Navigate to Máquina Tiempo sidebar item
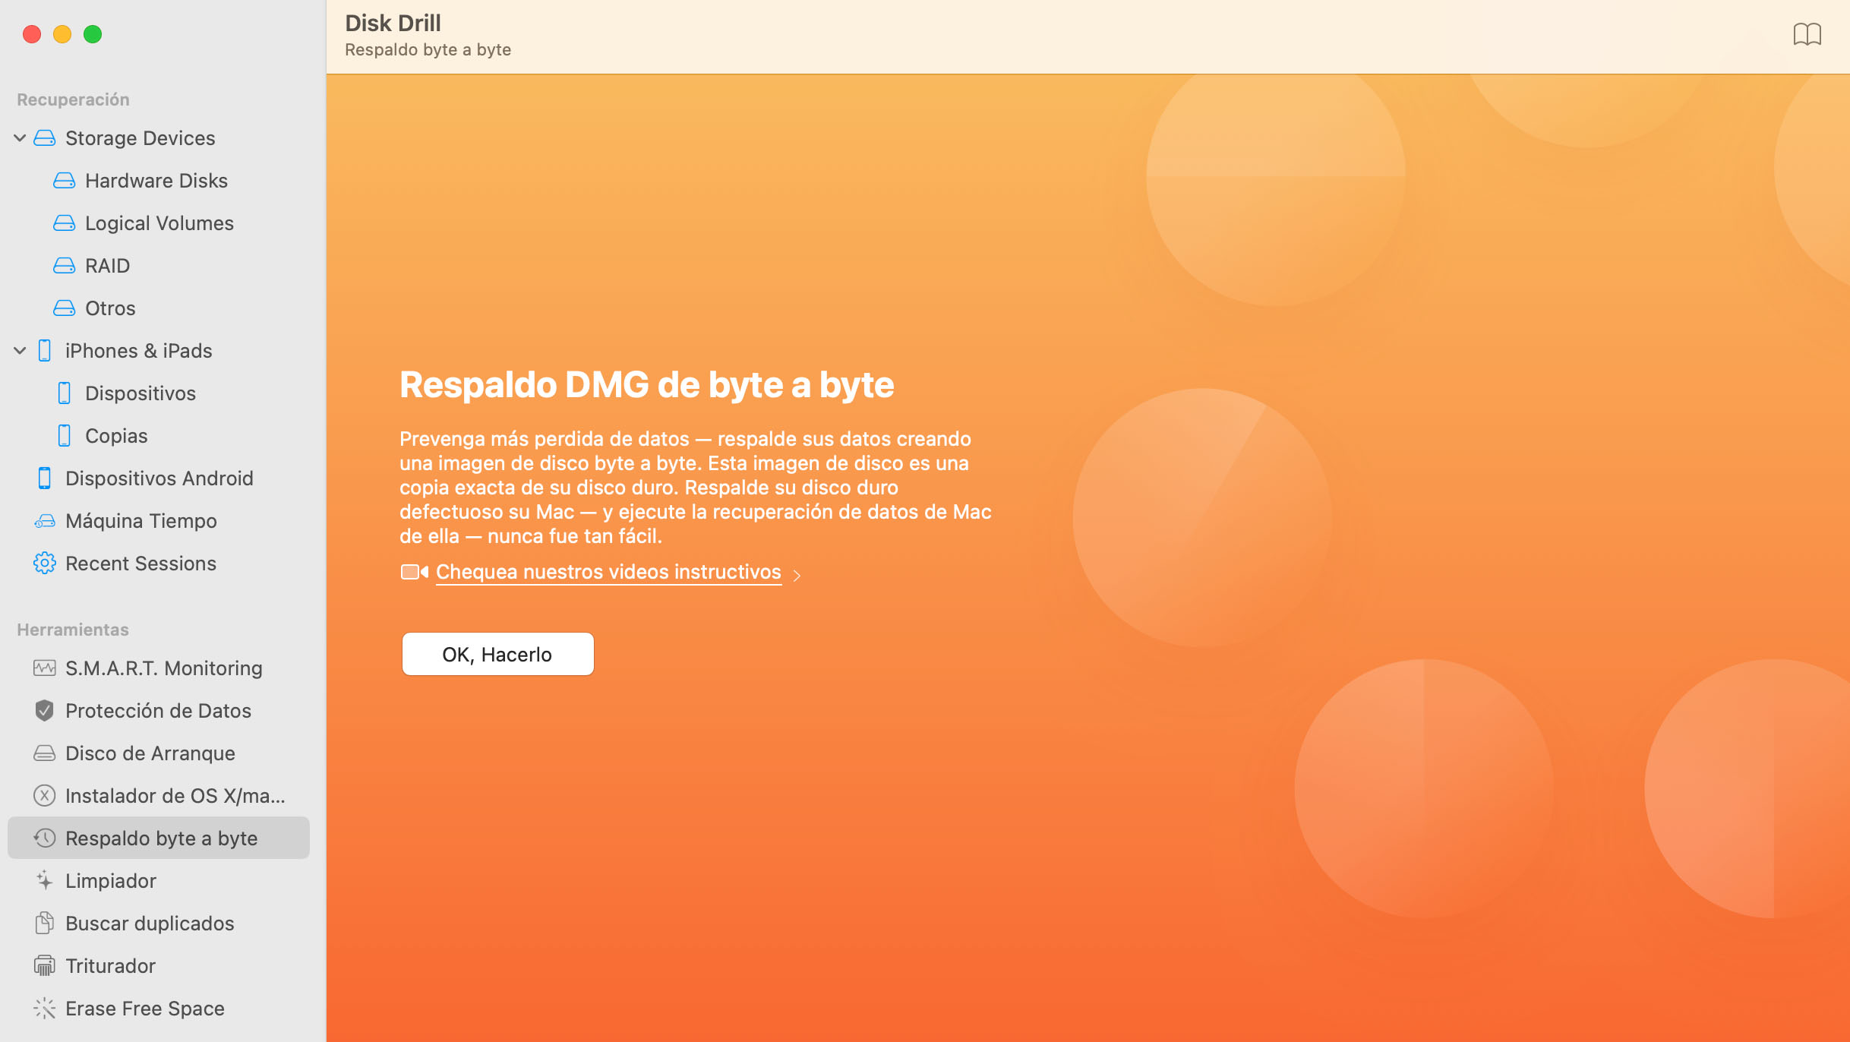The height and width of the screenshot is (1042, 1850). [x=141, y=521]
